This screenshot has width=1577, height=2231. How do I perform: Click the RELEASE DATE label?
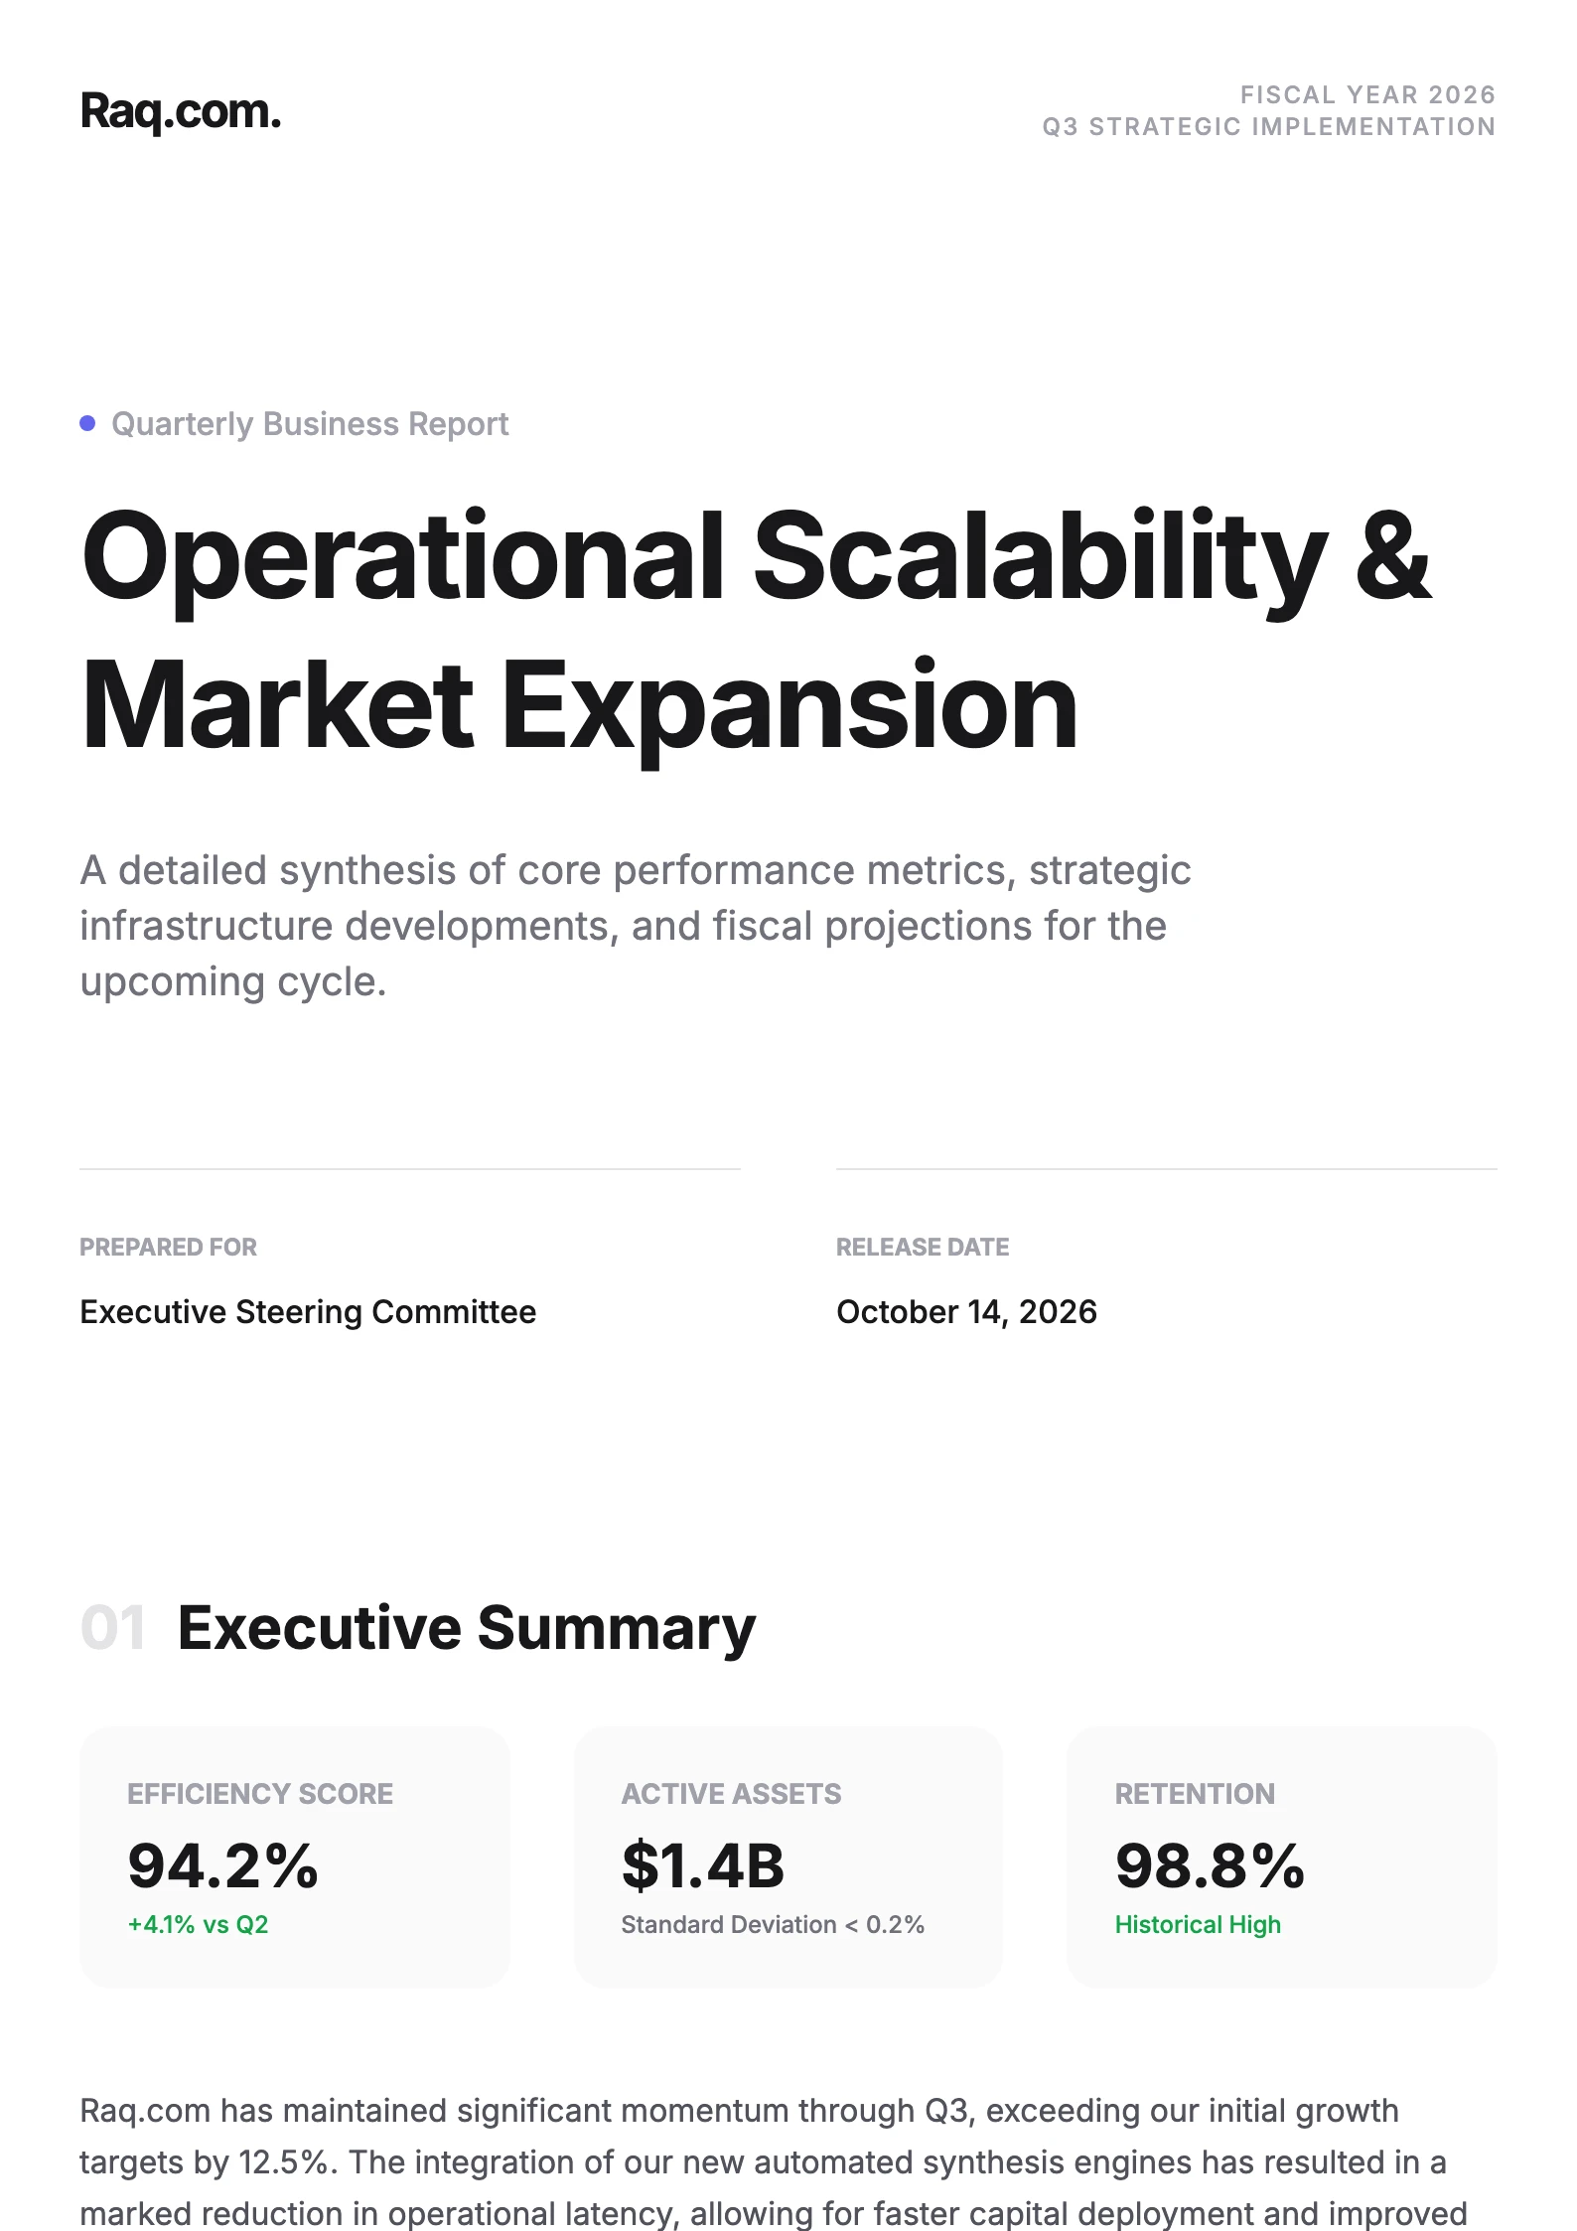point(922,1247)
